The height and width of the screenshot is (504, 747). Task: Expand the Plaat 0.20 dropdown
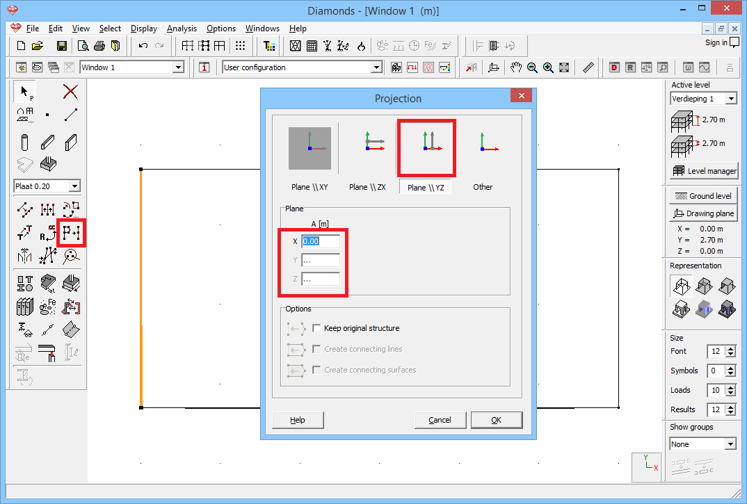click(x=75, y=186)
